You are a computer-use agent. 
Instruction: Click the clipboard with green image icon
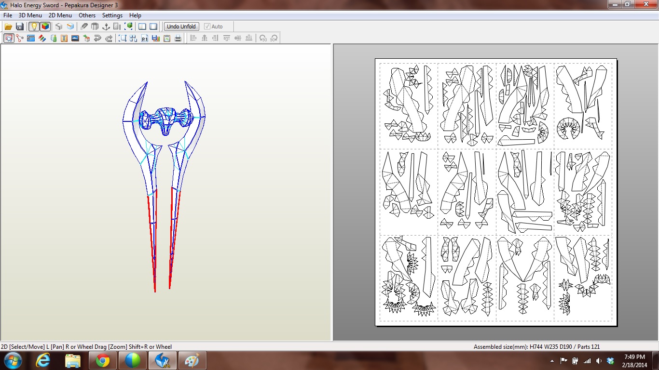(167, 38)
